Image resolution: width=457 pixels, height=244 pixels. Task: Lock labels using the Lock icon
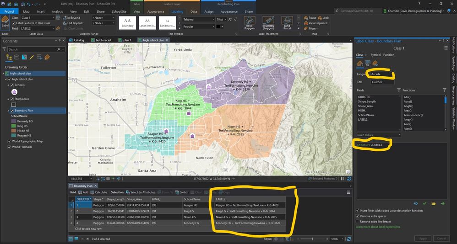click(323, 18)
